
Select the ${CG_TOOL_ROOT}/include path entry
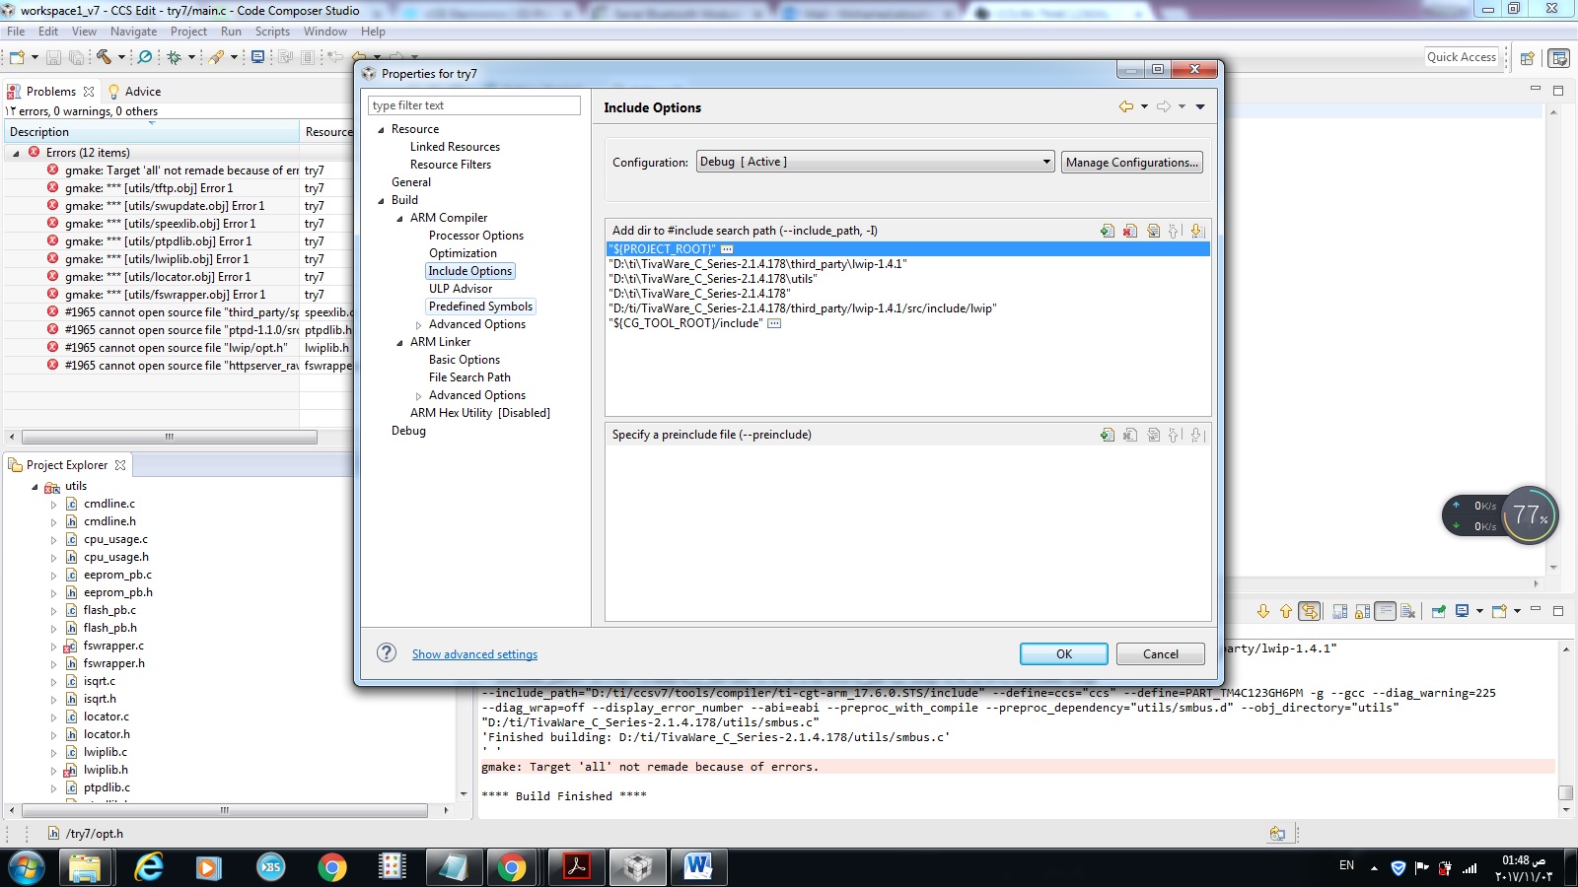[685, 323]
